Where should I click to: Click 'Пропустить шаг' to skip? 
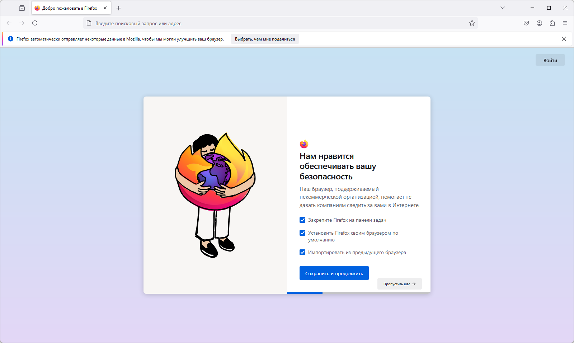click(399, 284)
